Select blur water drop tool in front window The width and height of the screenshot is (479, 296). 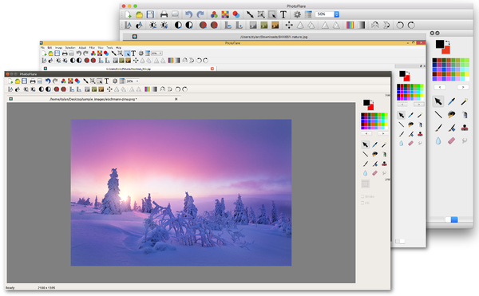click(x=366, y=173)
